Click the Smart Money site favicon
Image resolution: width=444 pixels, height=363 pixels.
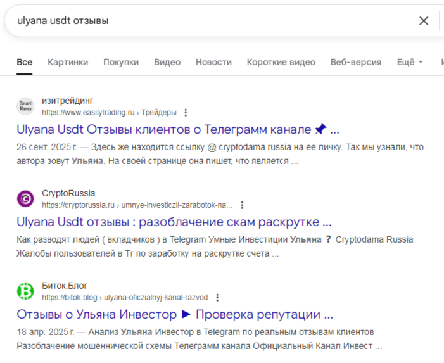[25, 106]
